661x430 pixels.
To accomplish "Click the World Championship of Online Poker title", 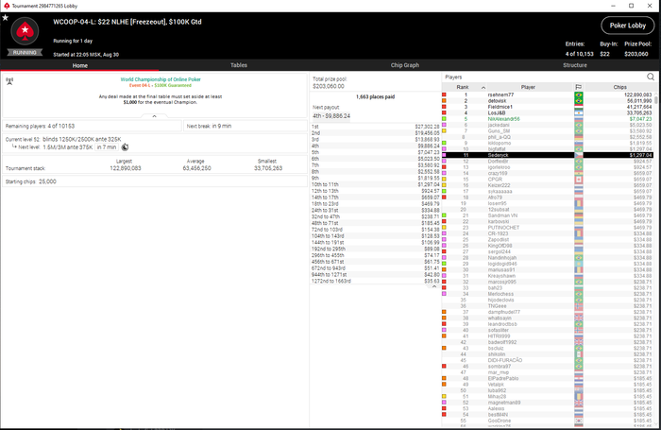I will [x=161, y=79].
